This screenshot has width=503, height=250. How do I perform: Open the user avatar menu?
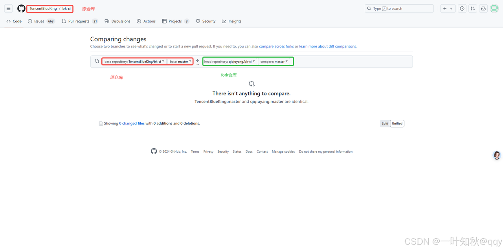click(x=494, y=8)
